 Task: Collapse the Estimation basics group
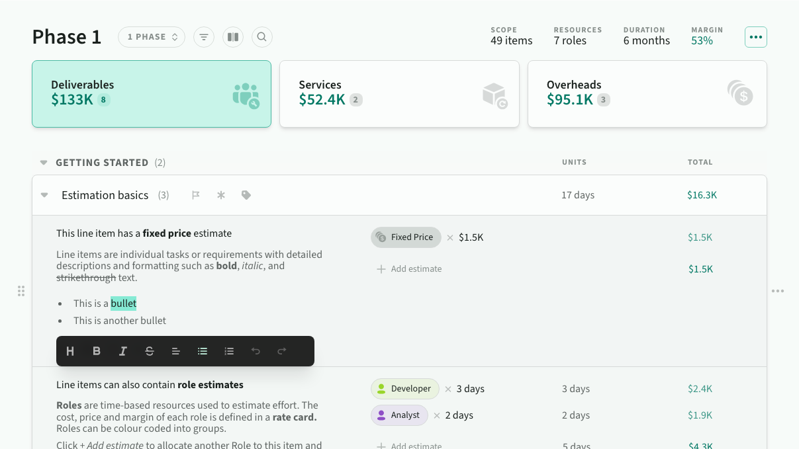coord(44,195)
